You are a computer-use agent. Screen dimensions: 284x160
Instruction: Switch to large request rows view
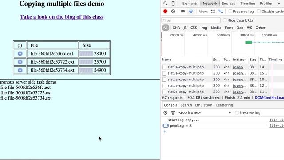click(213, 12)
